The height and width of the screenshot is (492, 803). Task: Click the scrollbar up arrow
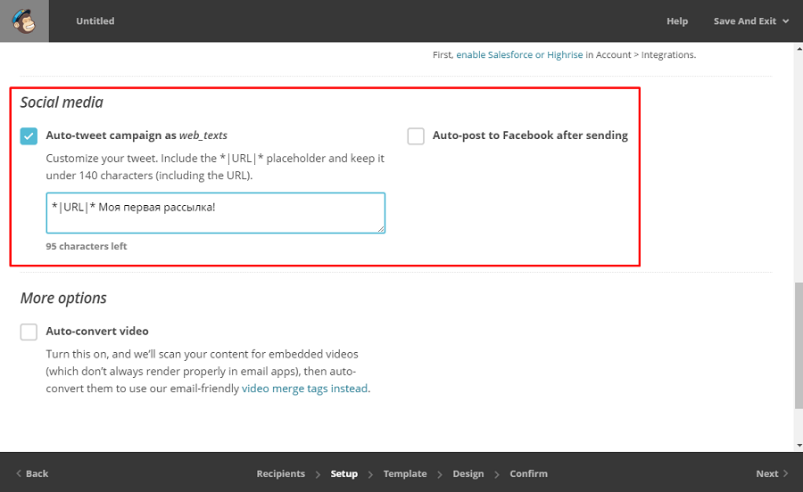coord(798,49)
